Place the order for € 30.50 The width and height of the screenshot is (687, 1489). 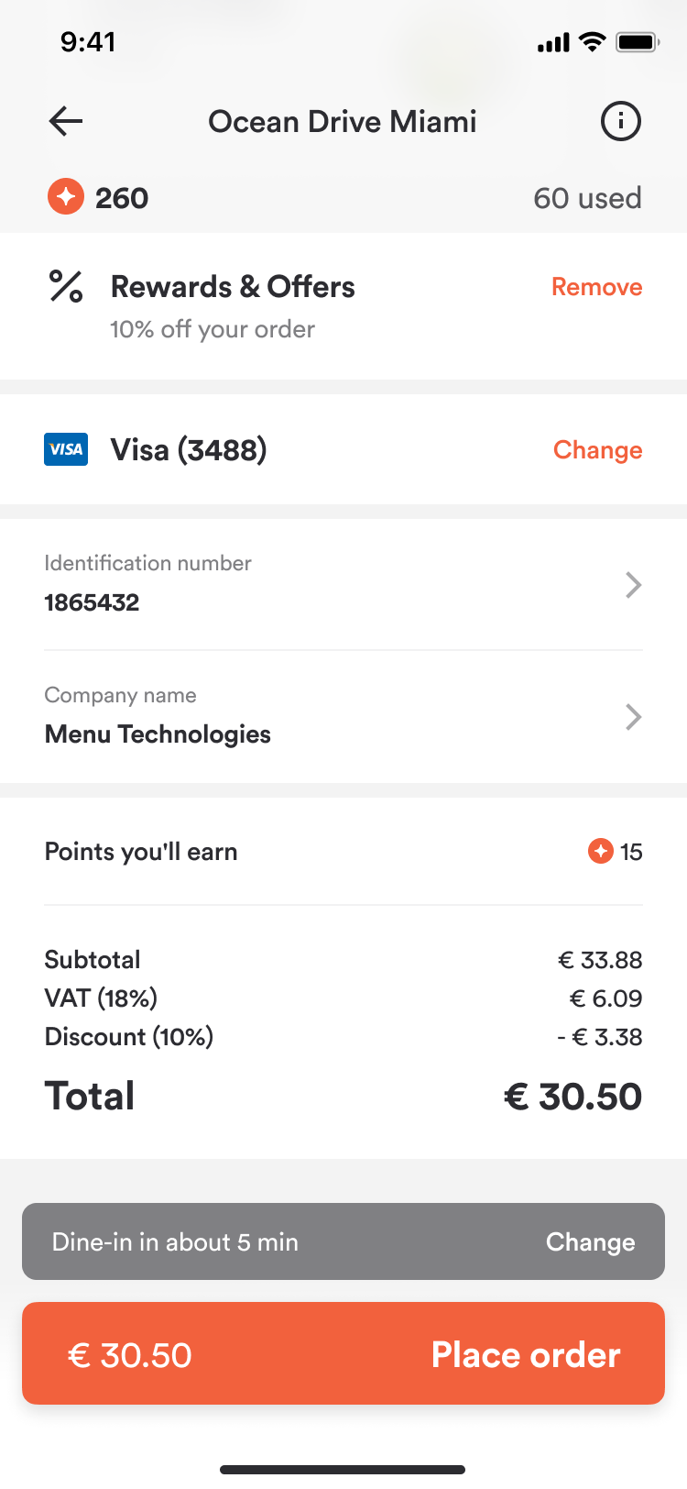[x=343, y=1353]
